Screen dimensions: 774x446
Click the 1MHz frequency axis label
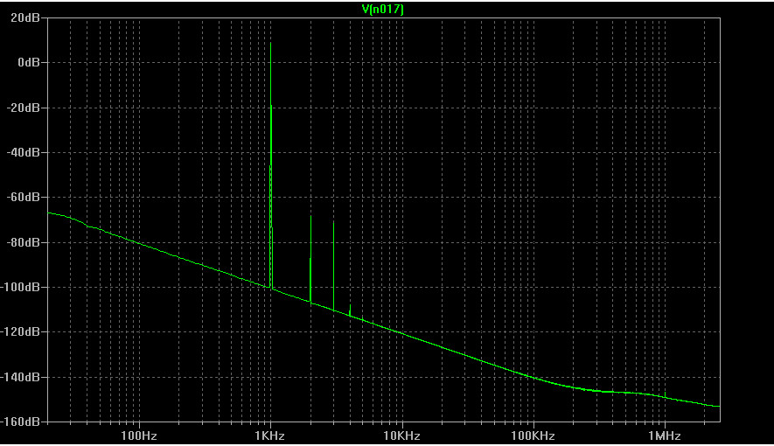[x=665, y=436]
